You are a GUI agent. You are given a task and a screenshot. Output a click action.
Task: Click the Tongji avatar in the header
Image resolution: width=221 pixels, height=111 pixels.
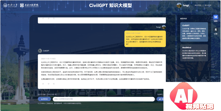point(179,5)
